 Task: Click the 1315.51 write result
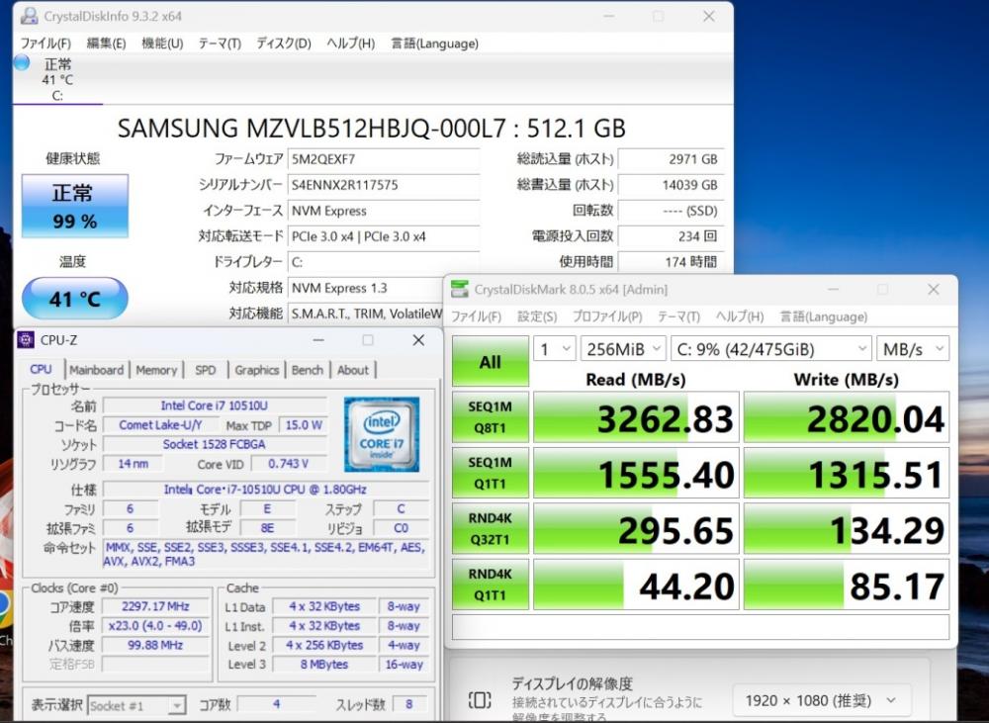847,473
